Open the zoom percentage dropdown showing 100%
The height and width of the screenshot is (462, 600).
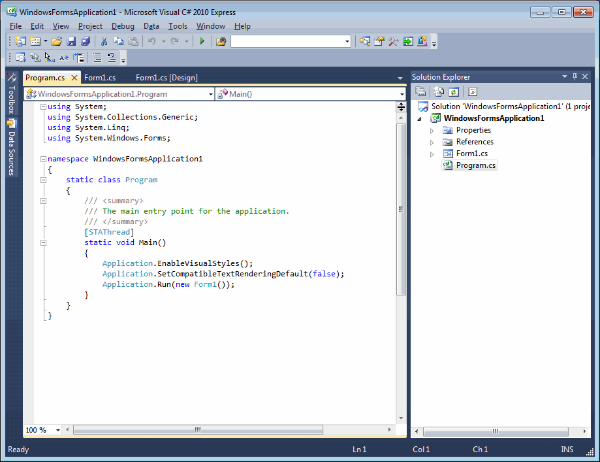point(42,429)
